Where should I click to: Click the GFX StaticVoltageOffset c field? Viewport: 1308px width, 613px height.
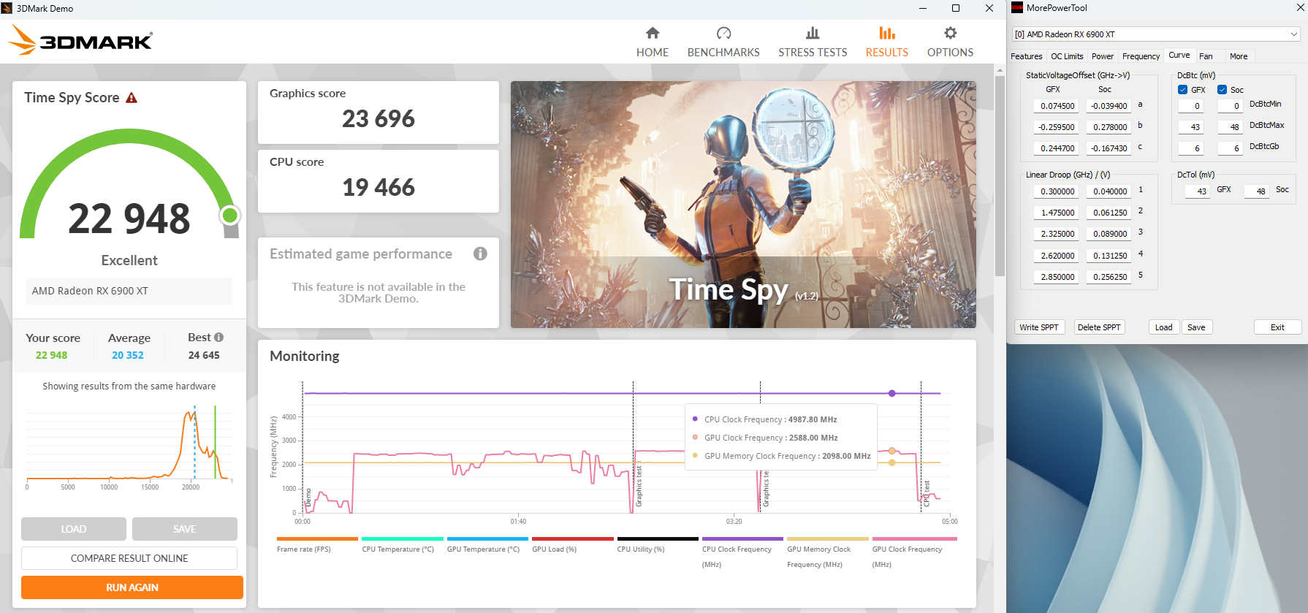[1056, 148]
